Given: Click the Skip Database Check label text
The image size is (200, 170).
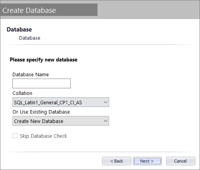Looking at the screenshot, I should [x=43, y=136].
